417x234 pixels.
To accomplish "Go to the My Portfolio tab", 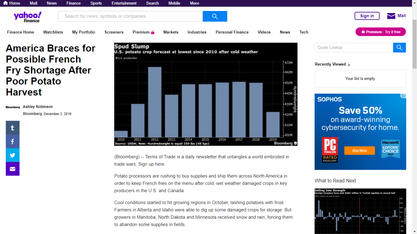I will 84,32.
